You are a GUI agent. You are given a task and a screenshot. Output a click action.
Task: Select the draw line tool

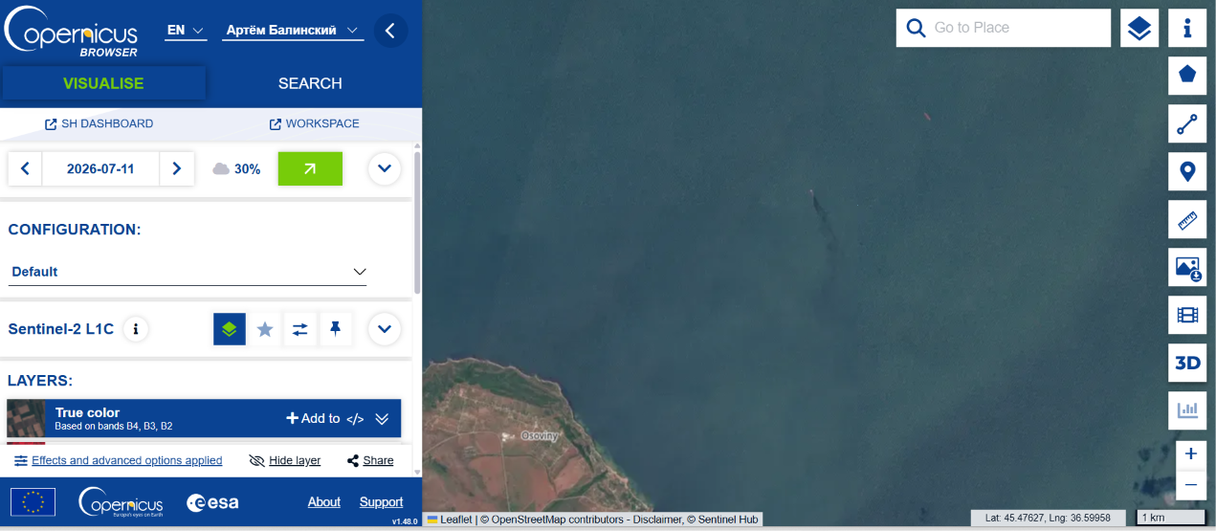pyautogui.click(x=1187, y=123)
